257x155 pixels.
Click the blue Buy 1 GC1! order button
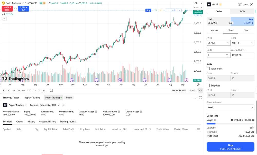click(x=231, y=147)
